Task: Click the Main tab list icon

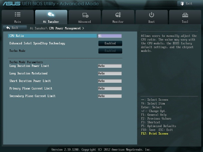Action: [18, 14]
